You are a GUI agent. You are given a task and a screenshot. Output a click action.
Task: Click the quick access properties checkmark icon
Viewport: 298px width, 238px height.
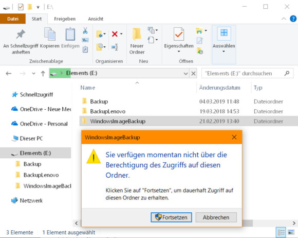[x=21, y=7]
